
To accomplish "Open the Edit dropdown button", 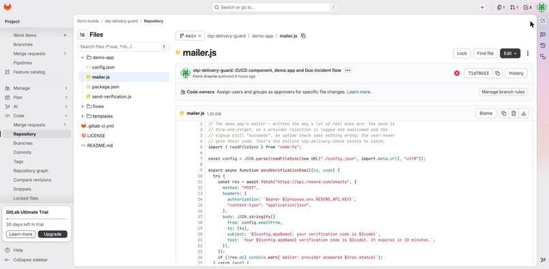I will [510, 54].
